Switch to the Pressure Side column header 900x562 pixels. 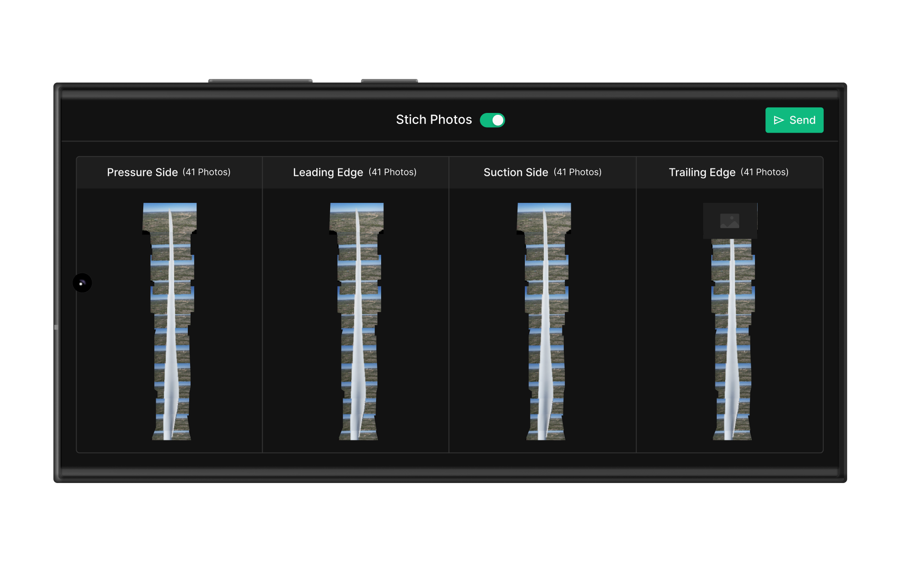(142, 172)
